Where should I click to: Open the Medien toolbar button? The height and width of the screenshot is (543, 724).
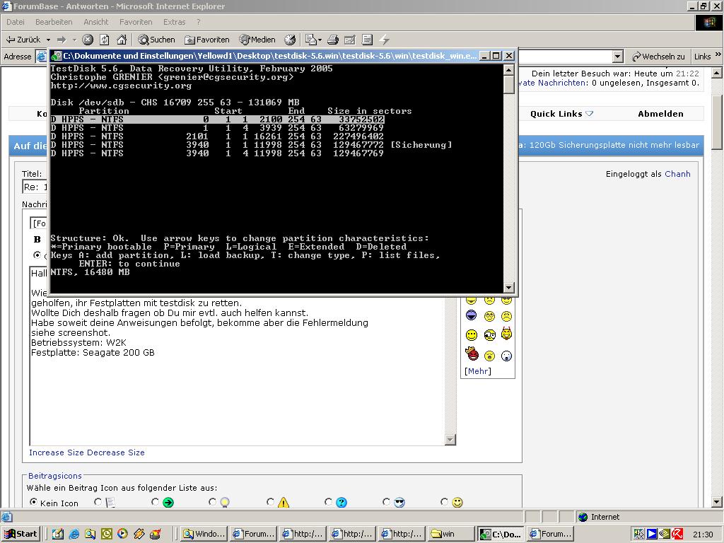pos(257,40)
